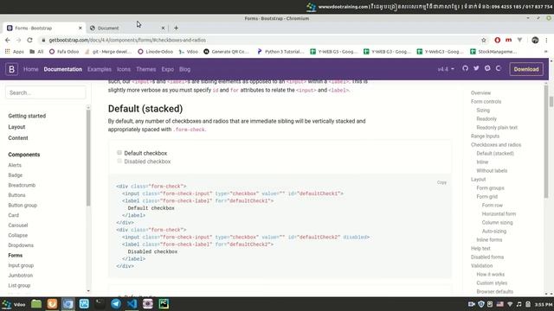The image size is (554, 311).
Task: Click the red 'm' extension icon
Action: 508,41
